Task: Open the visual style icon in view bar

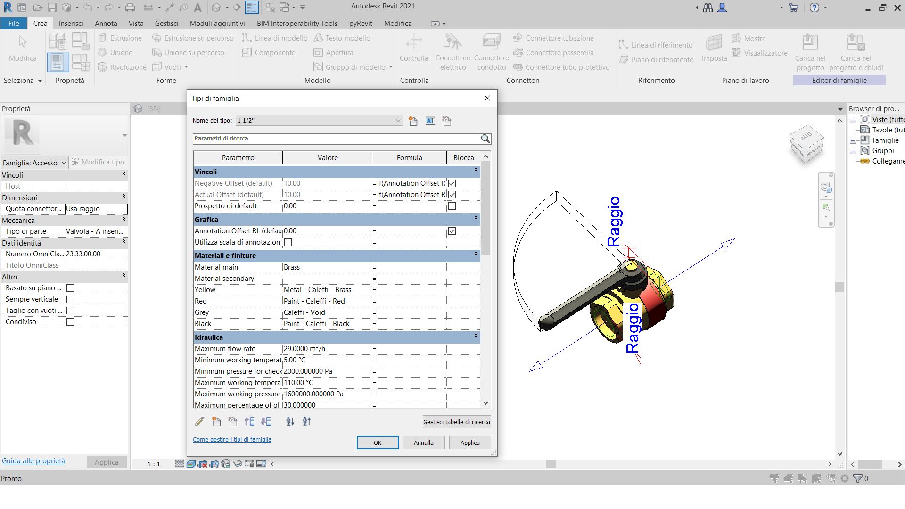Action: (191, 464)
